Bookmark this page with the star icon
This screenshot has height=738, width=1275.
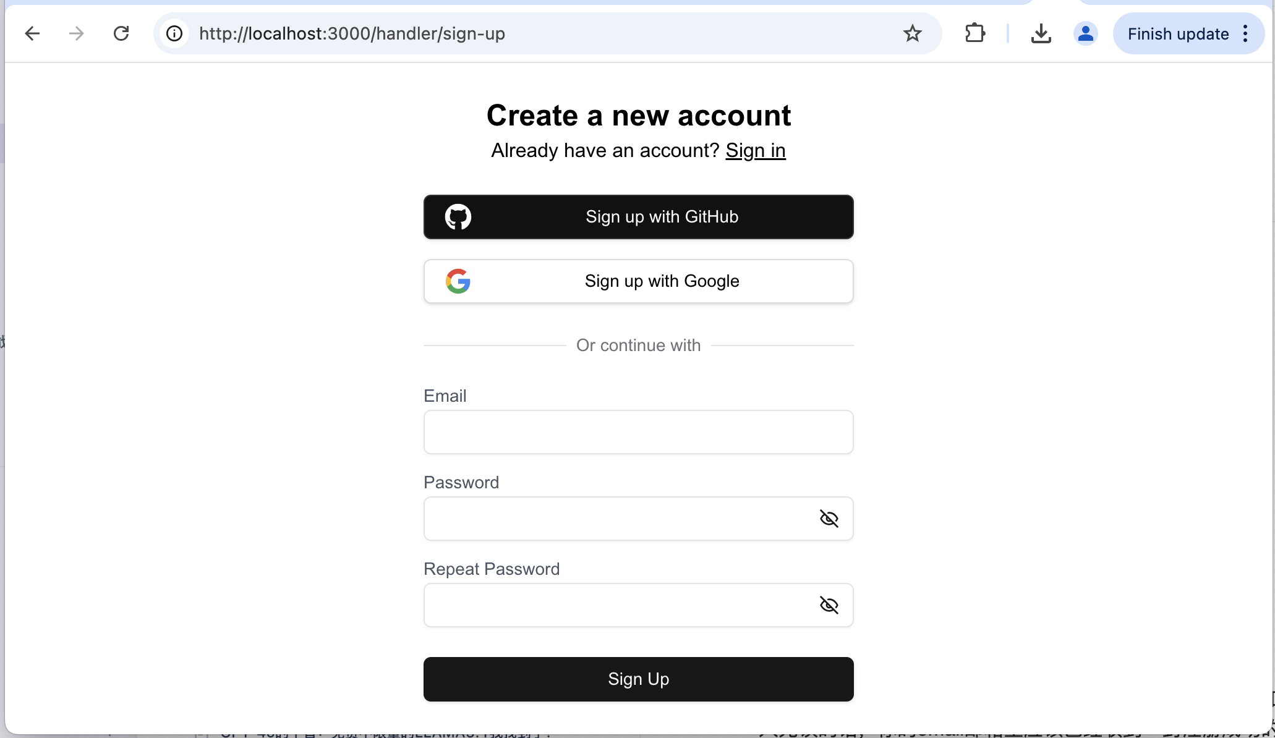click(x=912, y=33)
